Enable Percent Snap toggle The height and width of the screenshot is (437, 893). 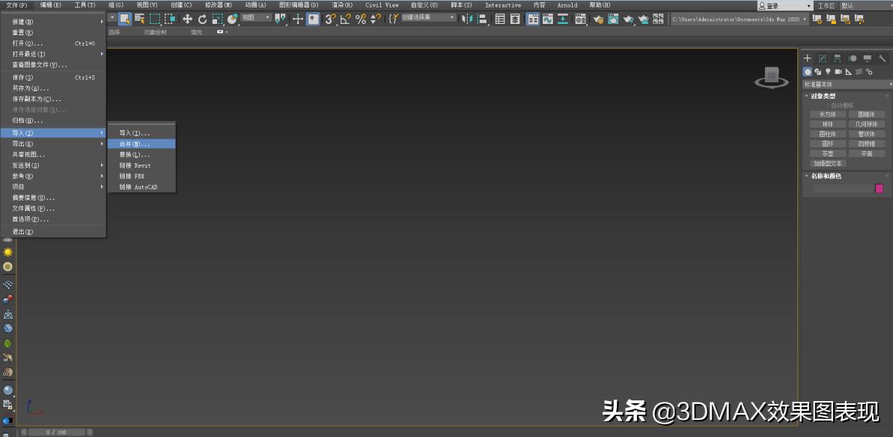359,19
